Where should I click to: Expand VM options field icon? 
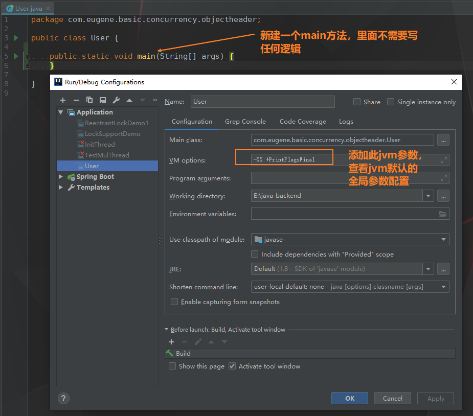coord(443,160)
